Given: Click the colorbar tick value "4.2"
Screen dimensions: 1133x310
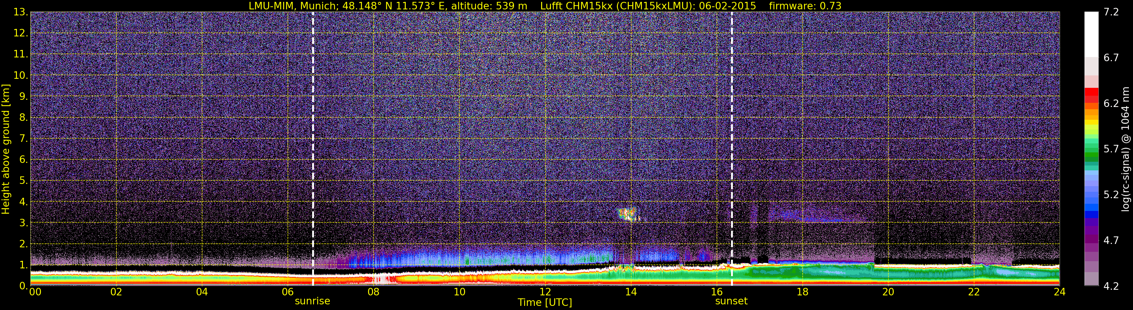Looking at the screenshot, I should [x=1111, y=286].
